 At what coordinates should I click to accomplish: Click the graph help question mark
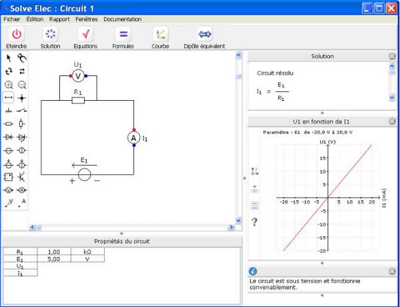pos(255,222)
